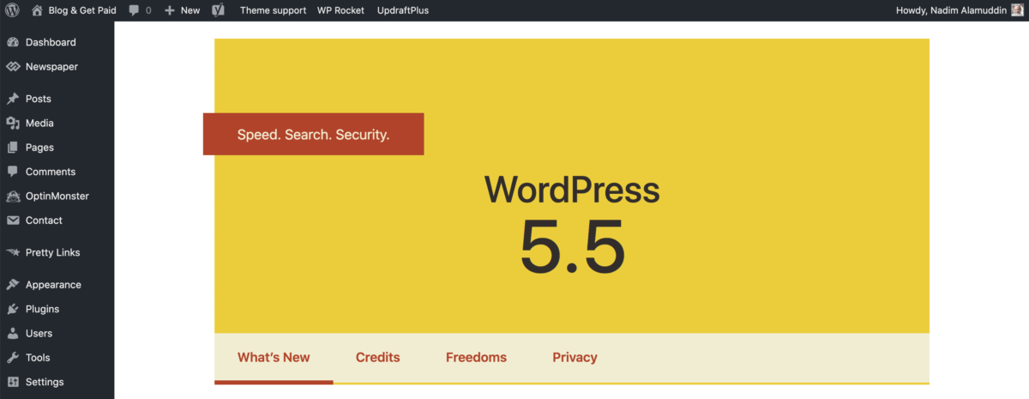
Task: Click the user avatar in top right
Action: pos(1017,10)
